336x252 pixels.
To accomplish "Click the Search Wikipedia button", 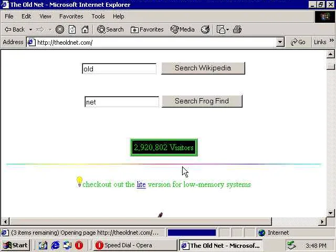I will pyautogui.click(x=203, y=68).
